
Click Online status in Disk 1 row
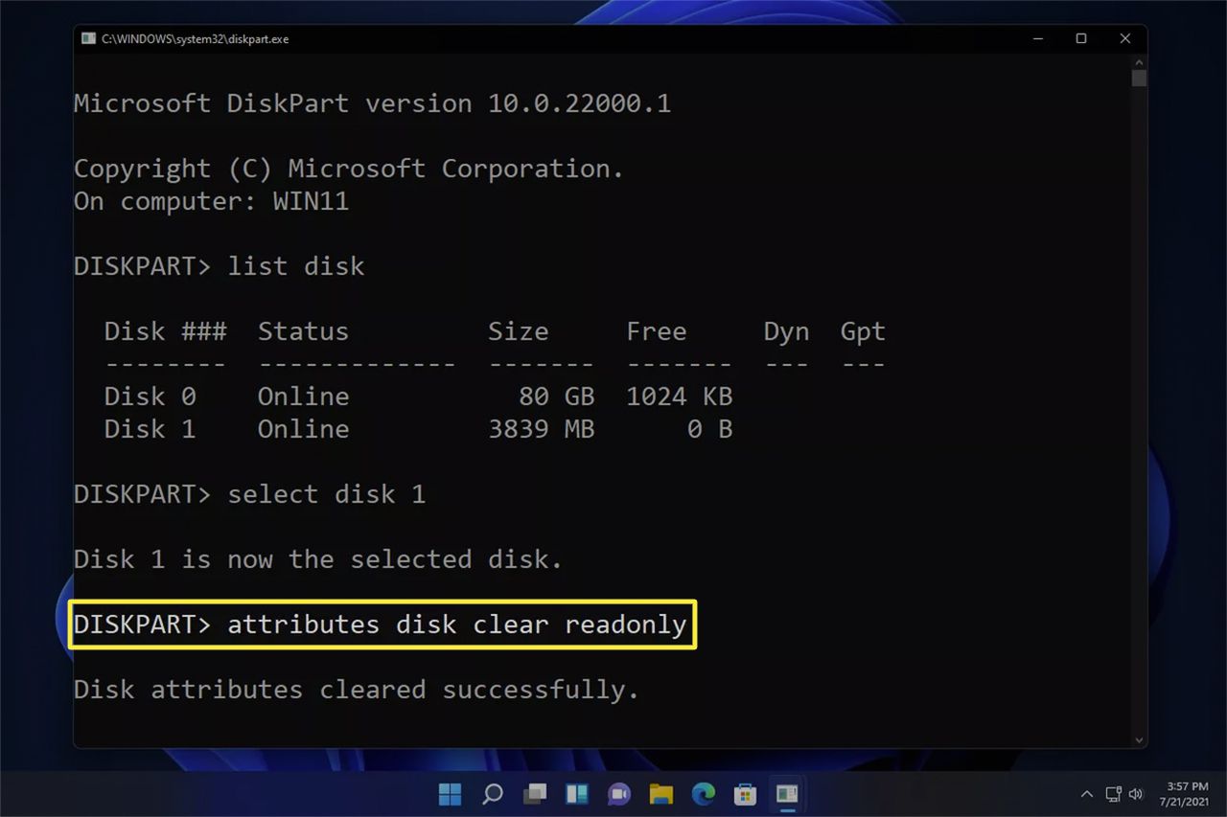pyautogui.click(x=303, y=429)
